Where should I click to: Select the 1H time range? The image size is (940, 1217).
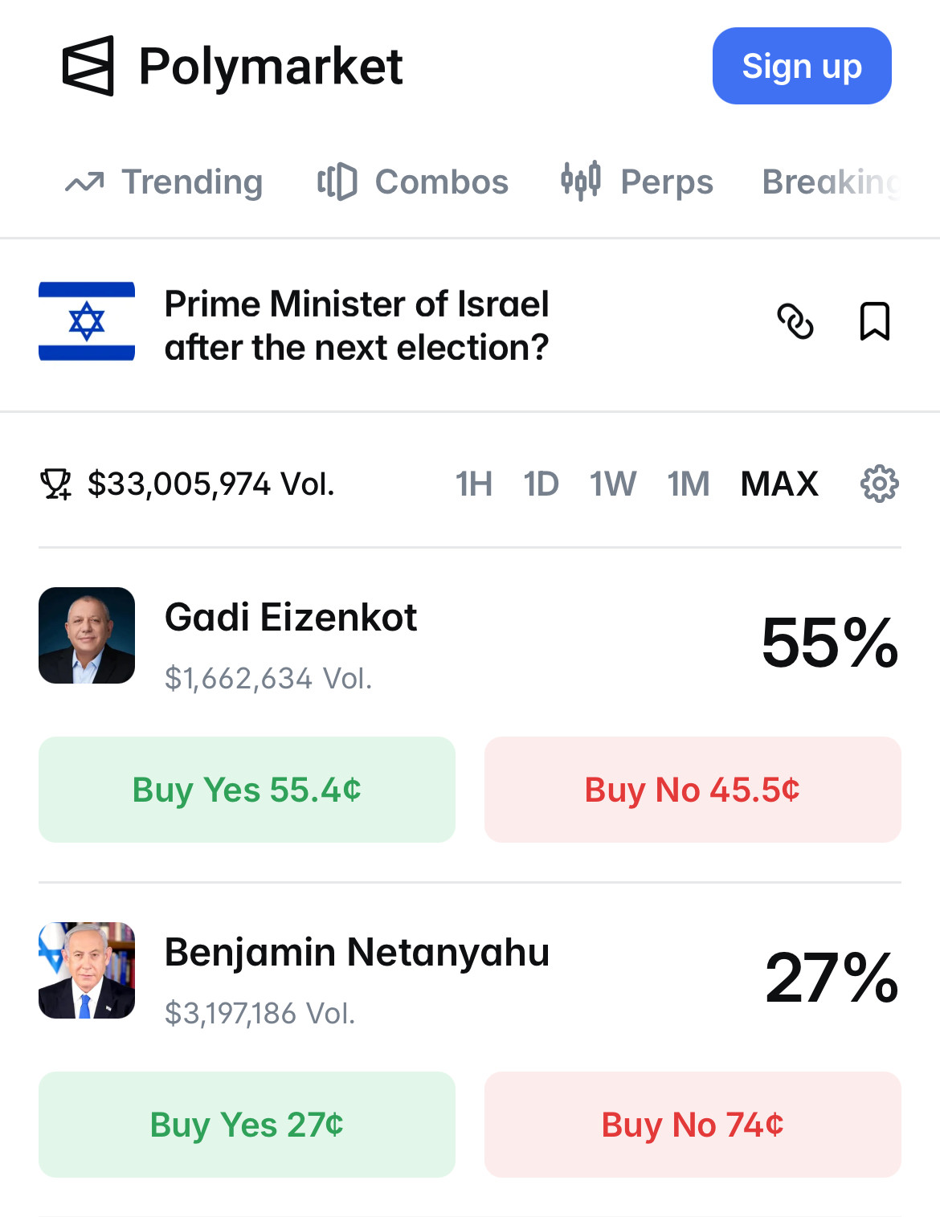coord(474,484)
